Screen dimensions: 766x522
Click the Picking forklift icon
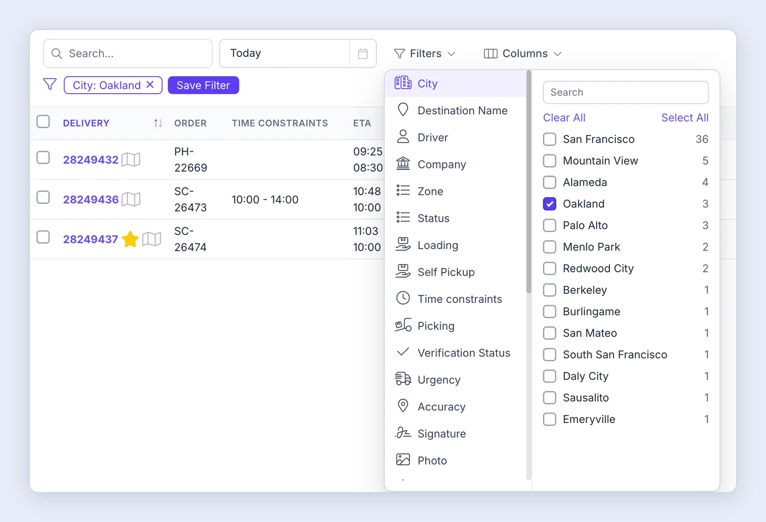point(403,325)
